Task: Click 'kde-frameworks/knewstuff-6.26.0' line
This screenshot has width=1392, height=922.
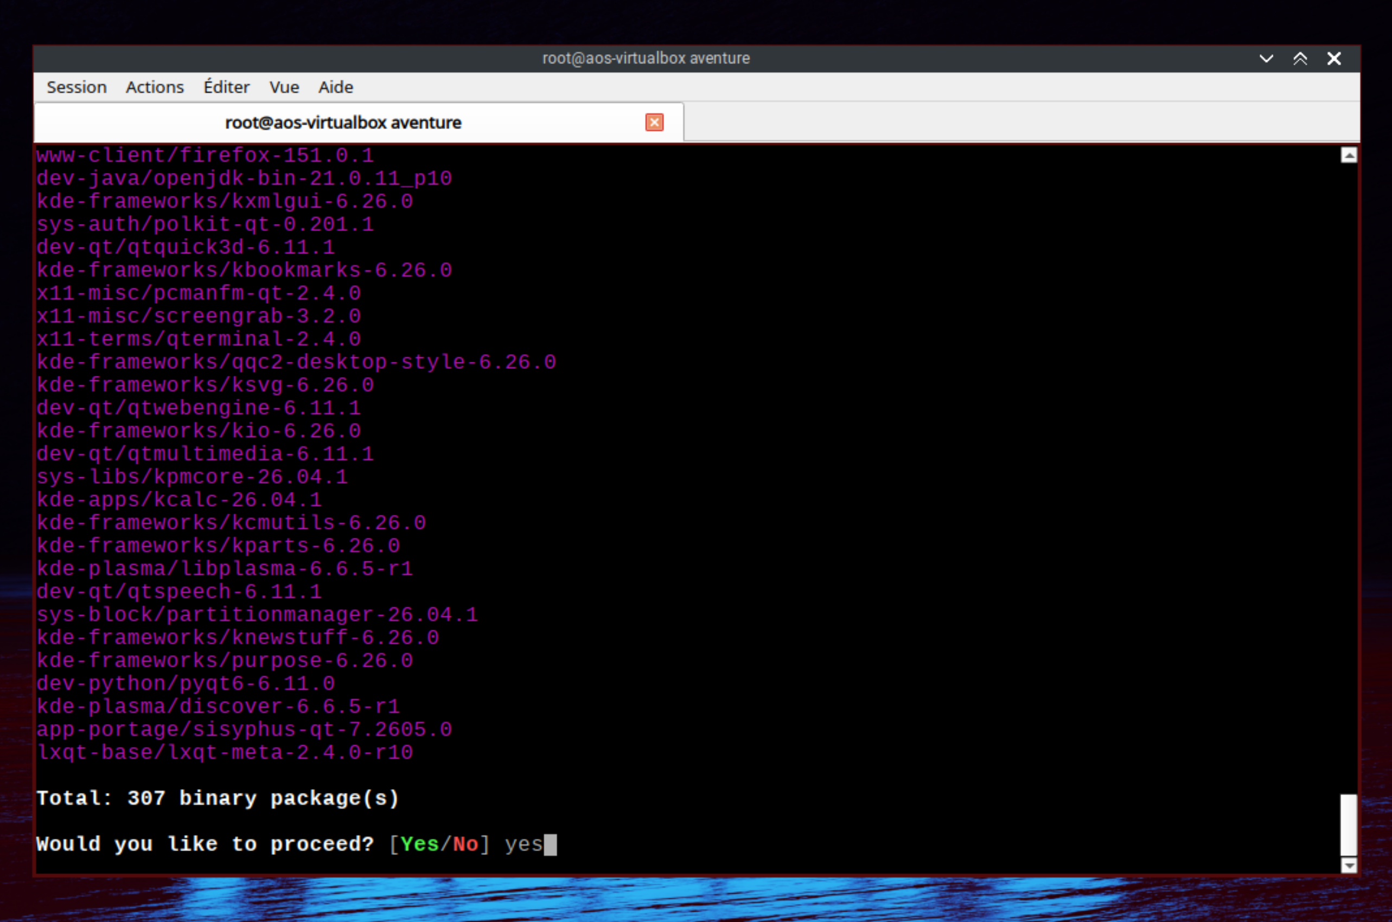Action: pos(238,637)
